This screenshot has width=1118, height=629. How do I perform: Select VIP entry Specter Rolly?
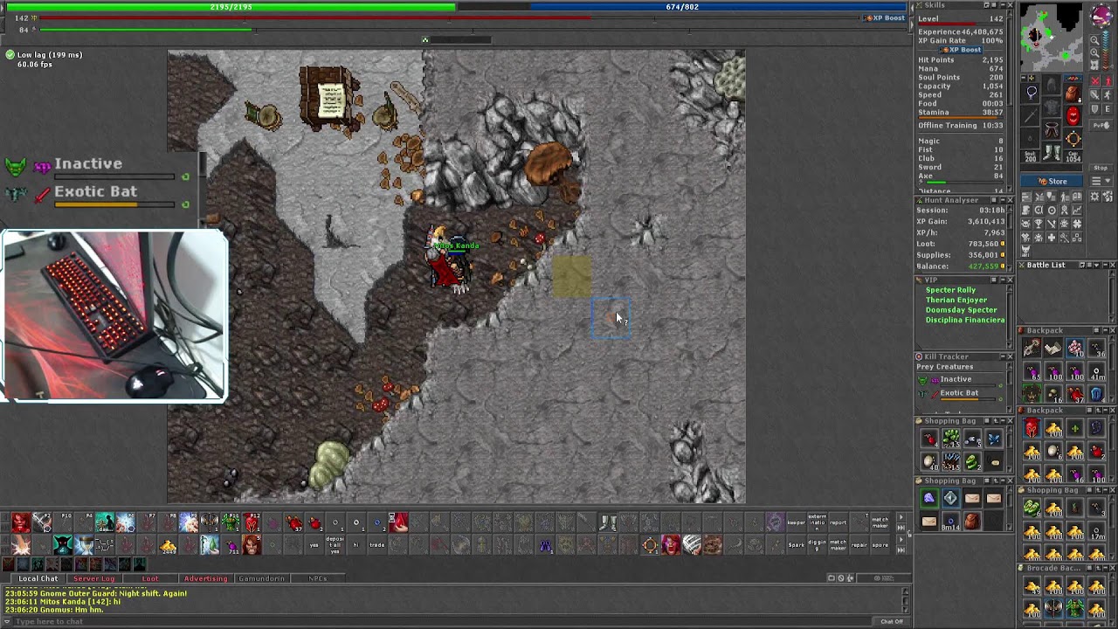[x=950, y=290]
